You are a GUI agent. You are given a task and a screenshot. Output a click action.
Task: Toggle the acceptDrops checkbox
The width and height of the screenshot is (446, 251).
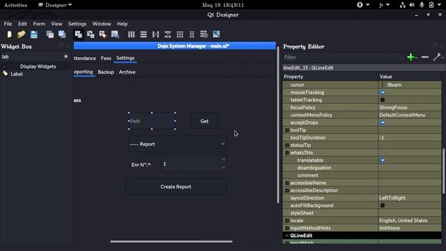pos(383,123)
